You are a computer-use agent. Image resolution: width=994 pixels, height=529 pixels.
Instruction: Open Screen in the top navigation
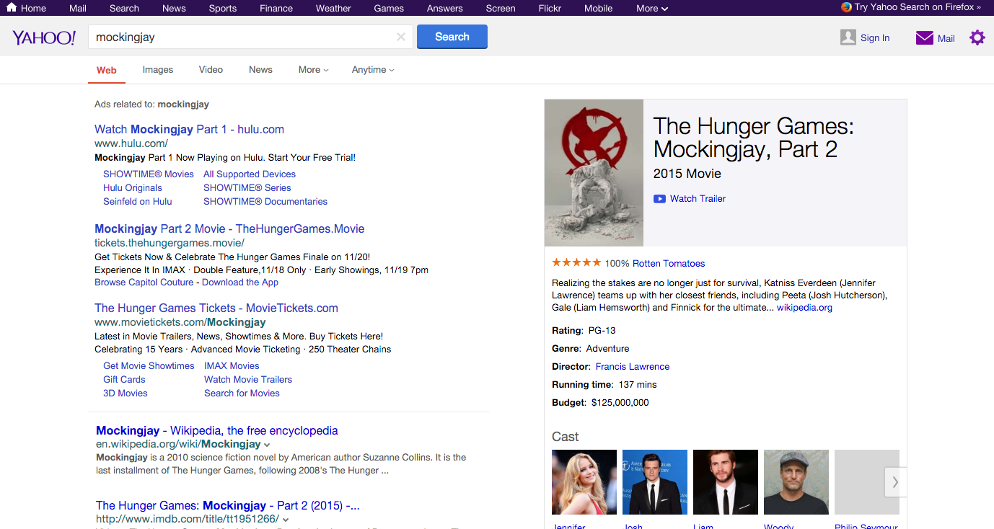(x=501, y=8)
